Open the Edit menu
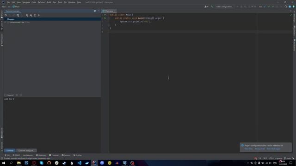The image size is (296, 166). (13, 2)
